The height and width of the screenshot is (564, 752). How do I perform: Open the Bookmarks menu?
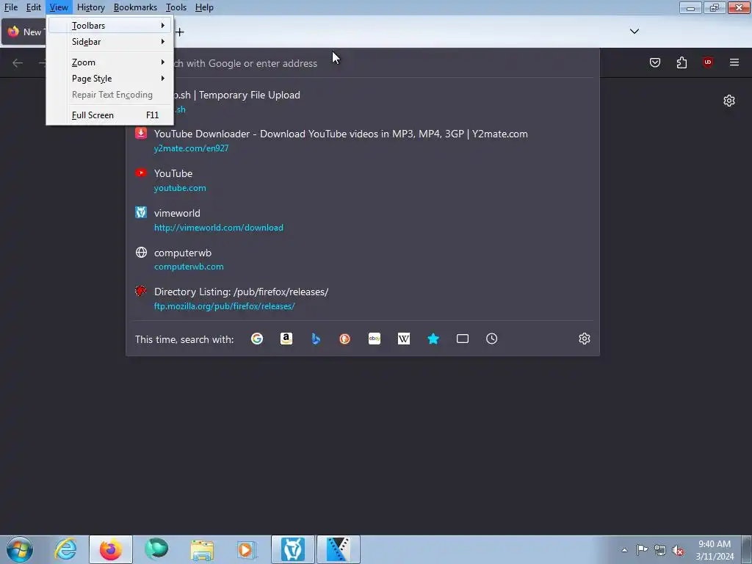pos(135,7)
